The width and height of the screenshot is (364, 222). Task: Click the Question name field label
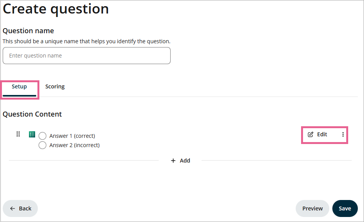click(28, 31)
